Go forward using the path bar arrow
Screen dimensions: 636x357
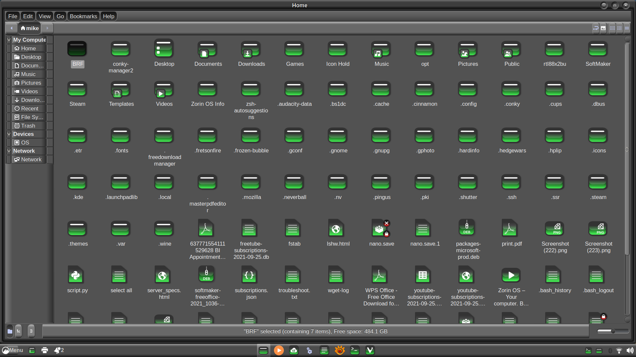[47, 28]
